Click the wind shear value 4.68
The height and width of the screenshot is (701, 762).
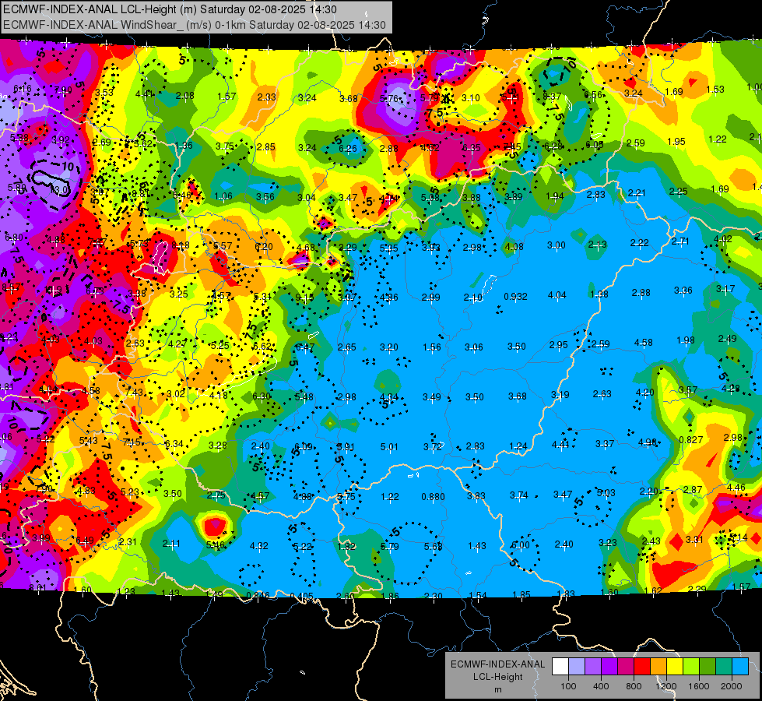(x=305, y=248)
